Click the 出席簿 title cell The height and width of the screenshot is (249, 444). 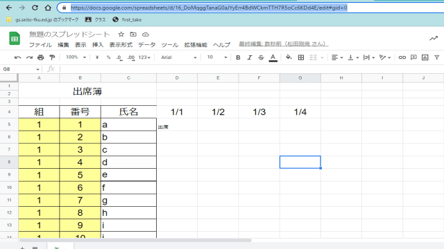[x=87, y=91]
